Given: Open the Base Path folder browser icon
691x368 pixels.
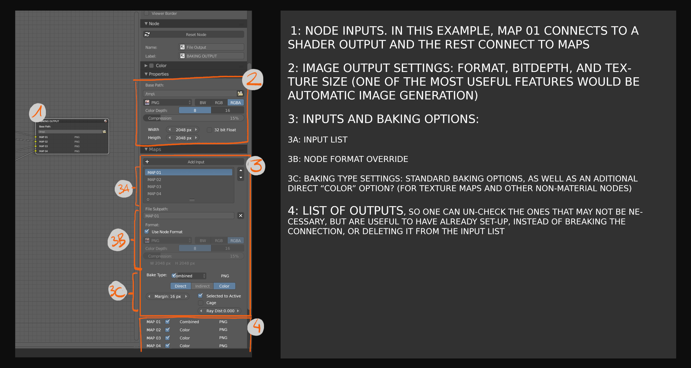Looking at the screenshot, I should coord(240,93).
